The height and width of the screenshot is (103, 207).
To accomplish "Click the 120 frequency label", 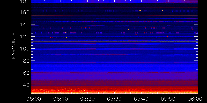I will [25, 37].
